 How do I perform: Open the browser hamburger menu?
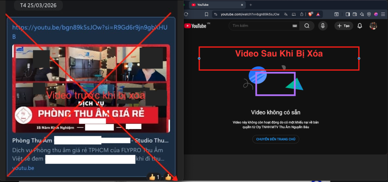click(383, 14)
